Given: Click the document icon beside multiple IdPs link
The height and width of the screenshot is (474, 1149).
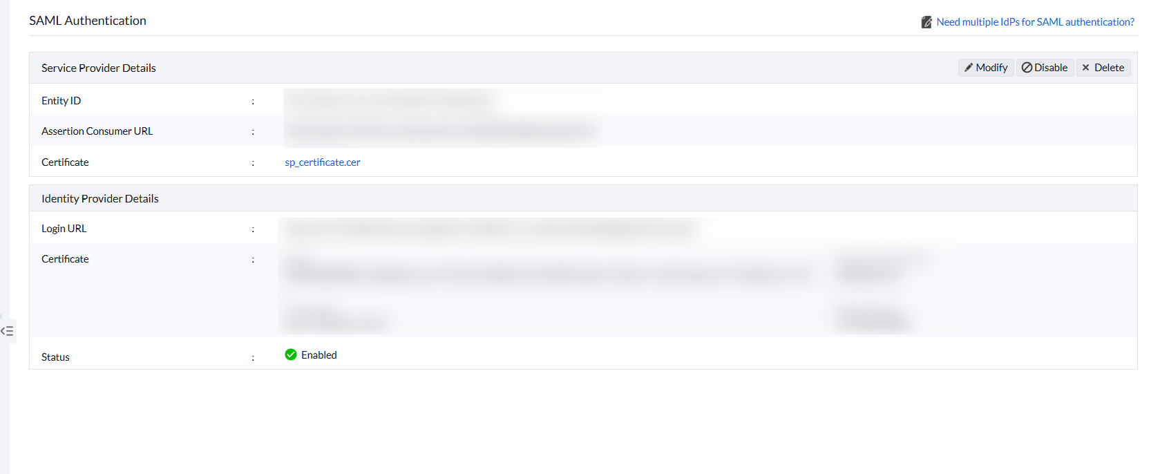Looking at the screenshot, I should (927, 22).
